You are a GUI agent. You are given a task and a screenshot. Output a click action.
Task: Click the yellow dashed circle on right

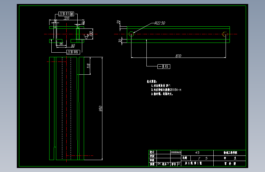coord(225,34)
